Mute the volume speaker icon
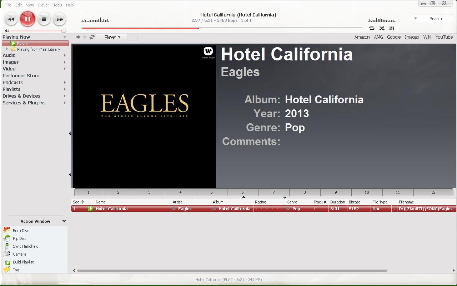Screen dimensions: 457x286 click(7, 31)
